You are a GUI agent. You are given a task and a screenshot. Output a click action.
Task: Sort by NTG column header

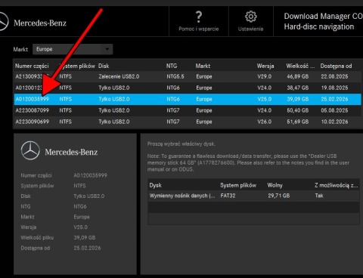click(172, 66)
